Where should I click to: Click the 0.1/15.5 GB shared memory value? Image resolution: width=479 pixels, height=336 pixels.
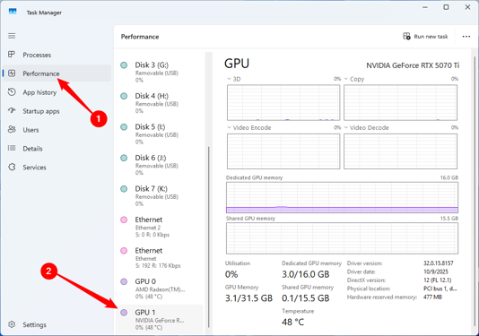coord(306,298)
